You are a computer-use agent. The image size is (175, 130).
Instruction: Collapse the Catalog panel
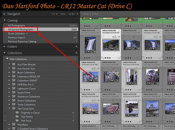pos(5,20)
